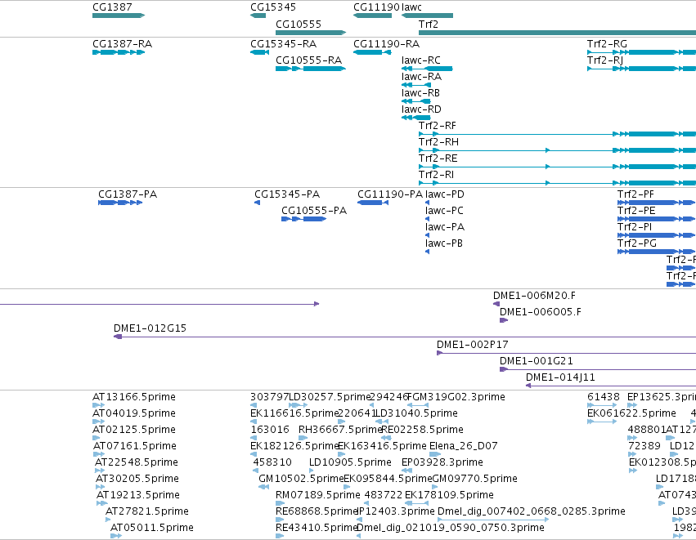Click the AT13166.5prime EST label
Screen dimensions: 696x540
(x=134, y=397)
